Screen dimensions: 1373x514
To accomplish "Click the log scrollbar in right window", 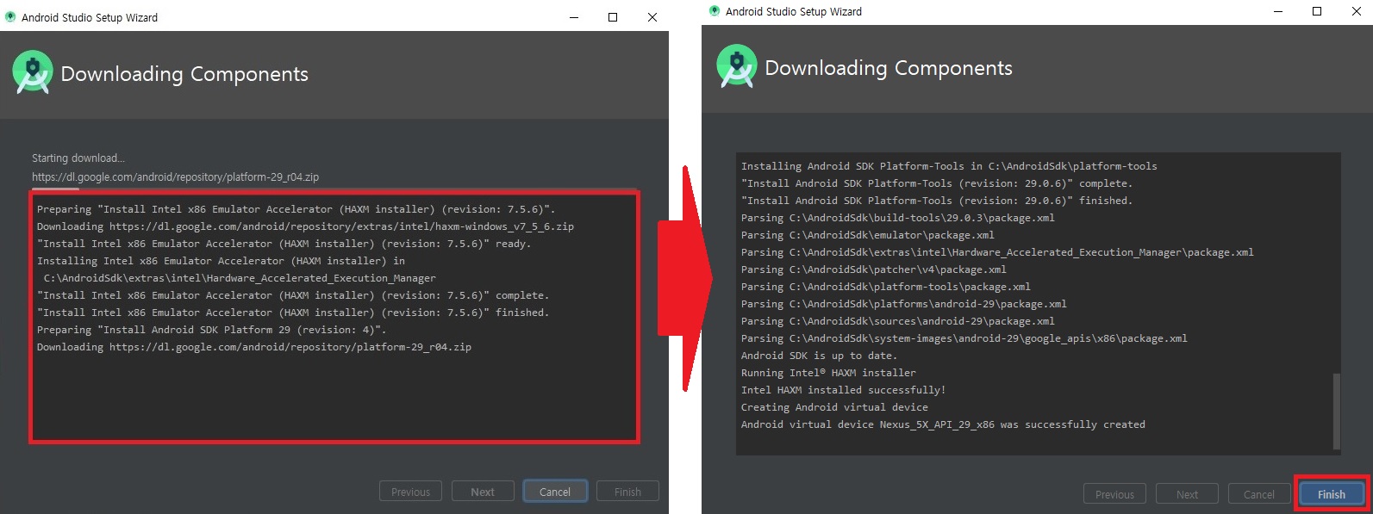I will click(1337, 412).
